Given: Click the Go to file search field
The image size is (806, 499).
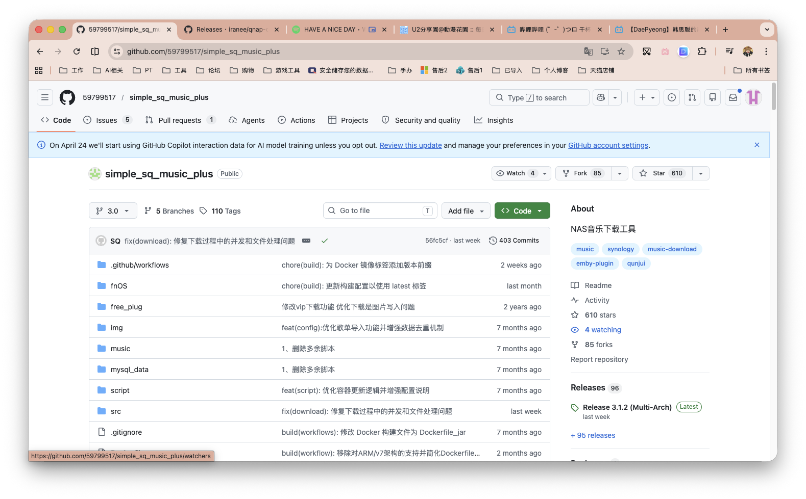Looking at the screenshot, I should point(380,211).
